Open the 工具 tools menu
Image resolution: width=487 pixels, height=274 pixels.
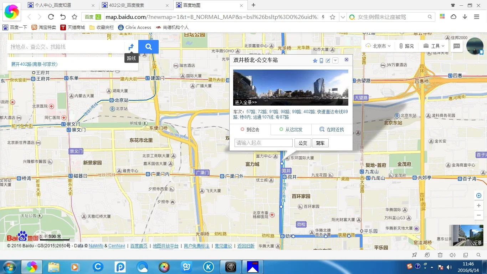tap(433, 46)
